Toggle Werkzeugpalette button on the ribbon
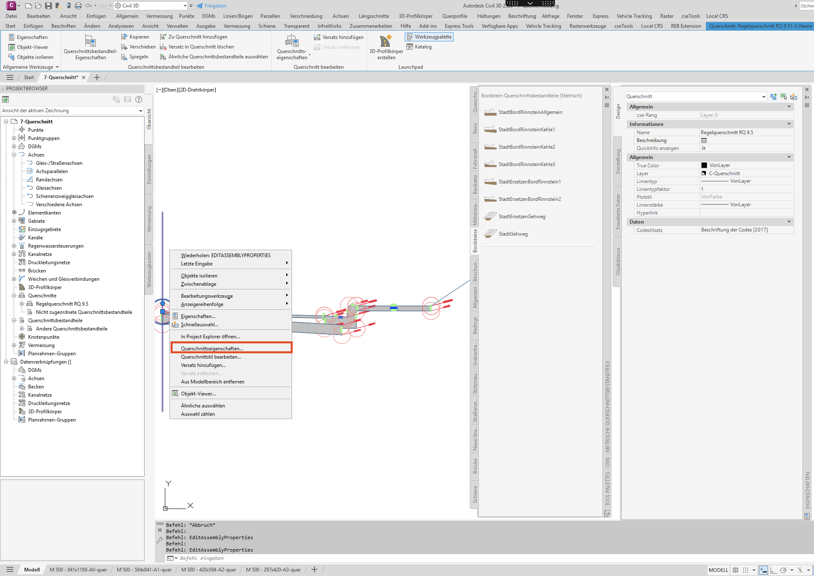 tap(429, 37)
